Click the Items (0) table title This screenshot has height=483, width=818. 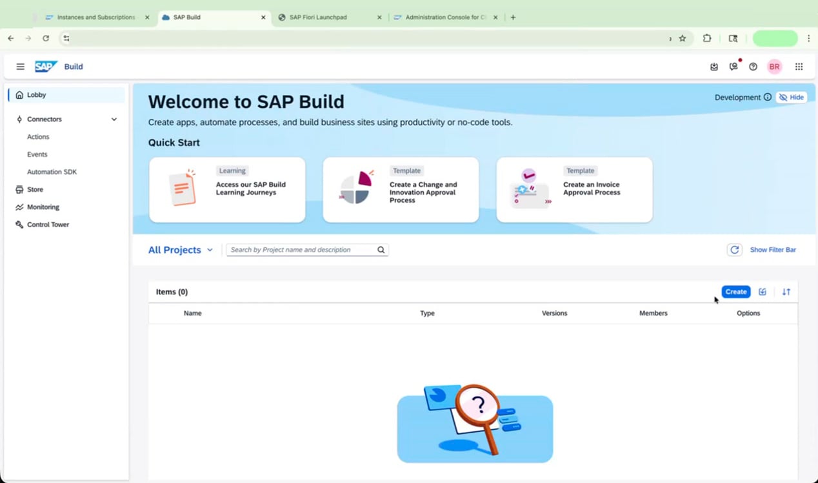point(172,292)
